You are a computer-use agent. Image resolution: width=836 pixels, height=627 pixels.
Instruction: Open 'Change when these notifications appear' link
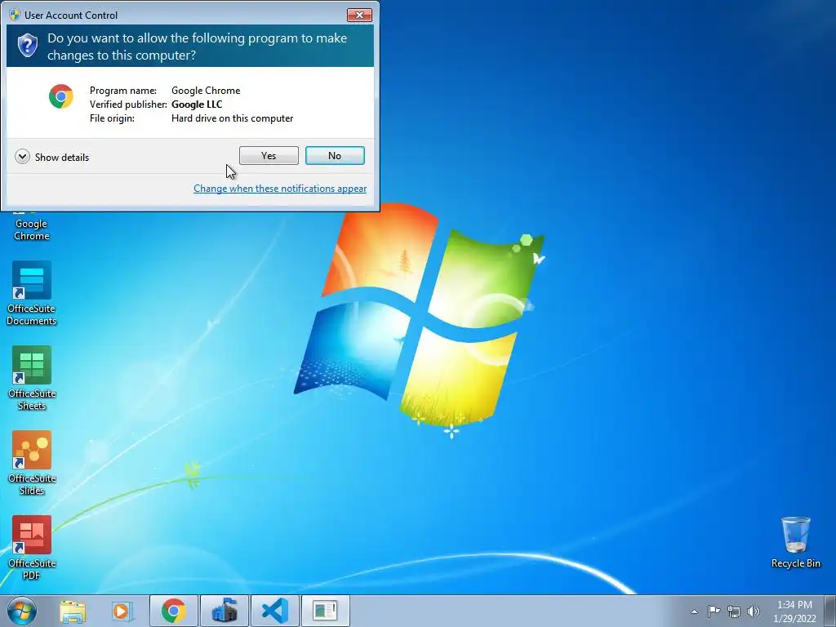[280, 189]
